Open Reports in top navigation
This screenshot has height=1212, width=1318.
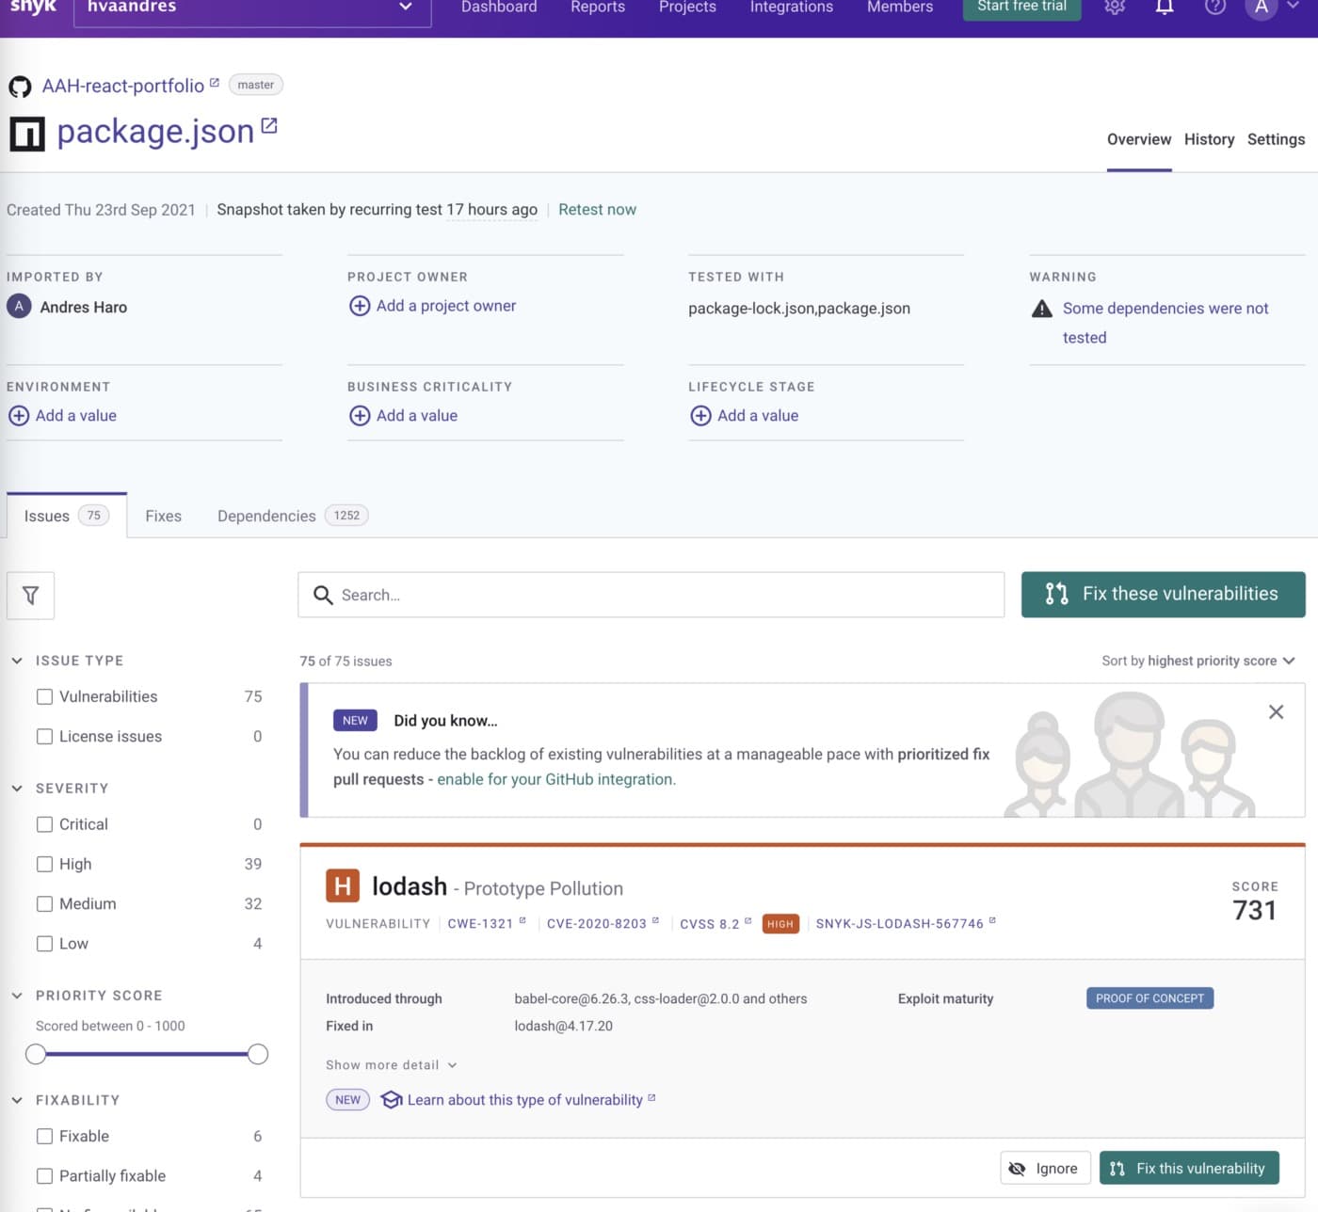[598, 7]
